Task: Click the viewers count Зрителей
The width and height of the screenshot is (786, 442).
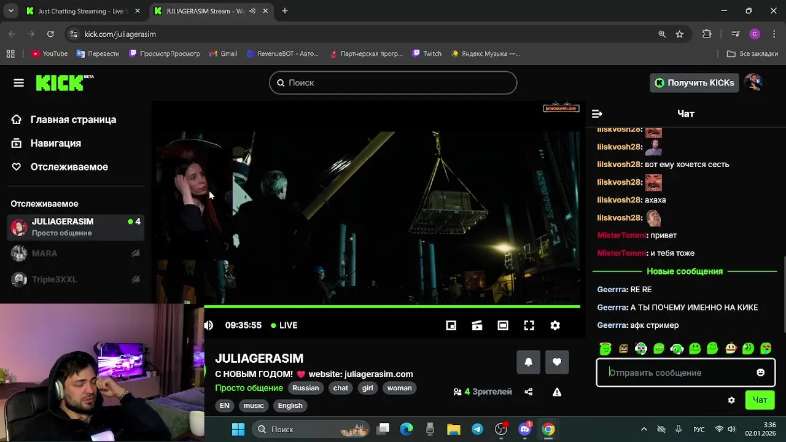Action: click(x=483, y=392)
